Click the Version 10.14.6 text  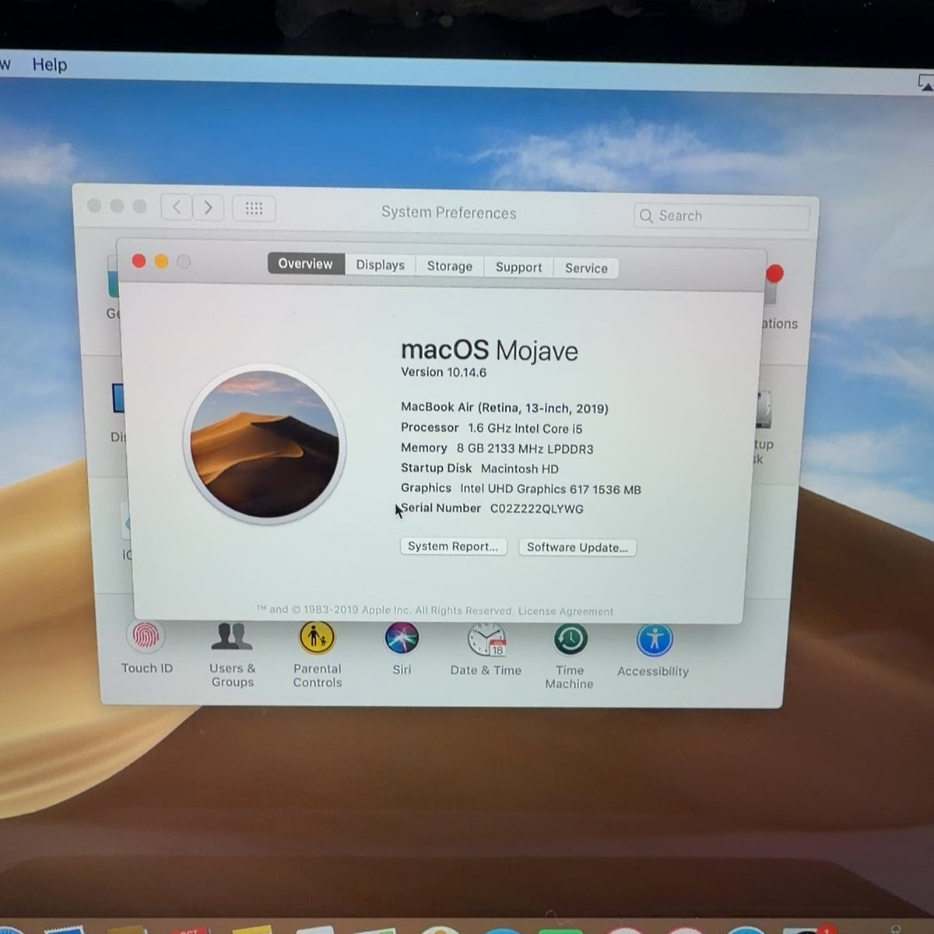click(x=444, y=372)
